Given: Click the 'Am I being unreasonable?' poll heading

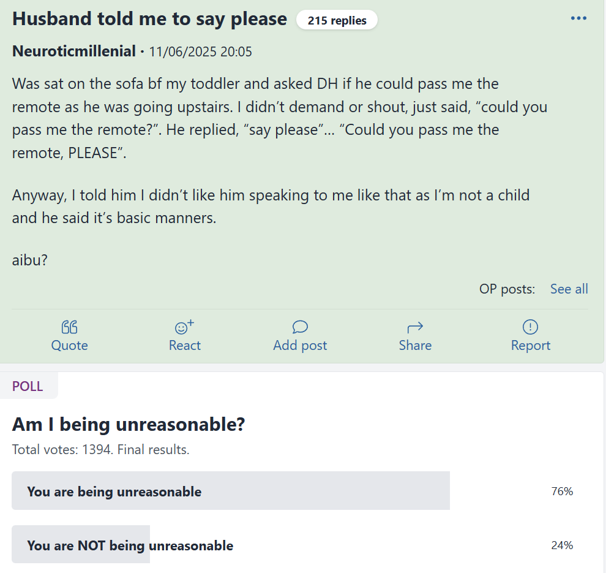Looking at the screenshot, I should click(x=129, y=425).
